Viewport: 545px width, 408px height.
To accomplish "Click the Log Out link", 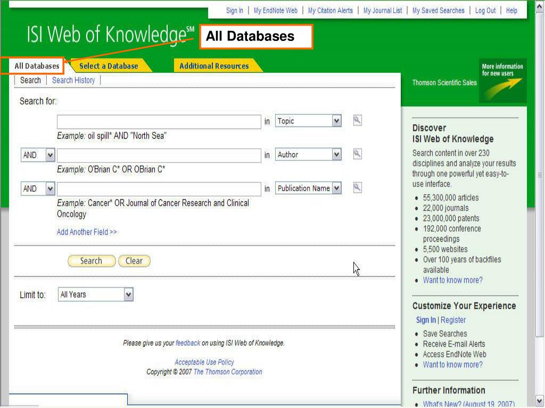I will click(x=485, y=11).
